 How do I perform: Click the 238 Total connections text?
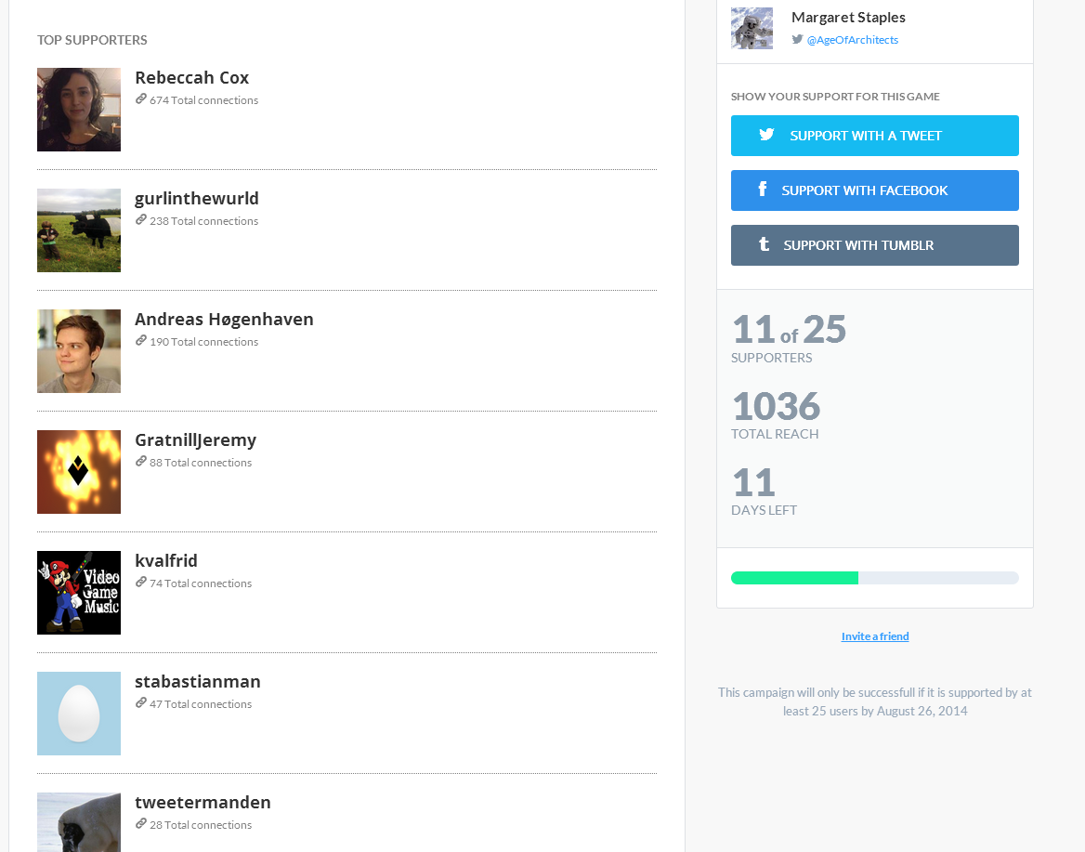pyautogui.click(x=204, y=221)
